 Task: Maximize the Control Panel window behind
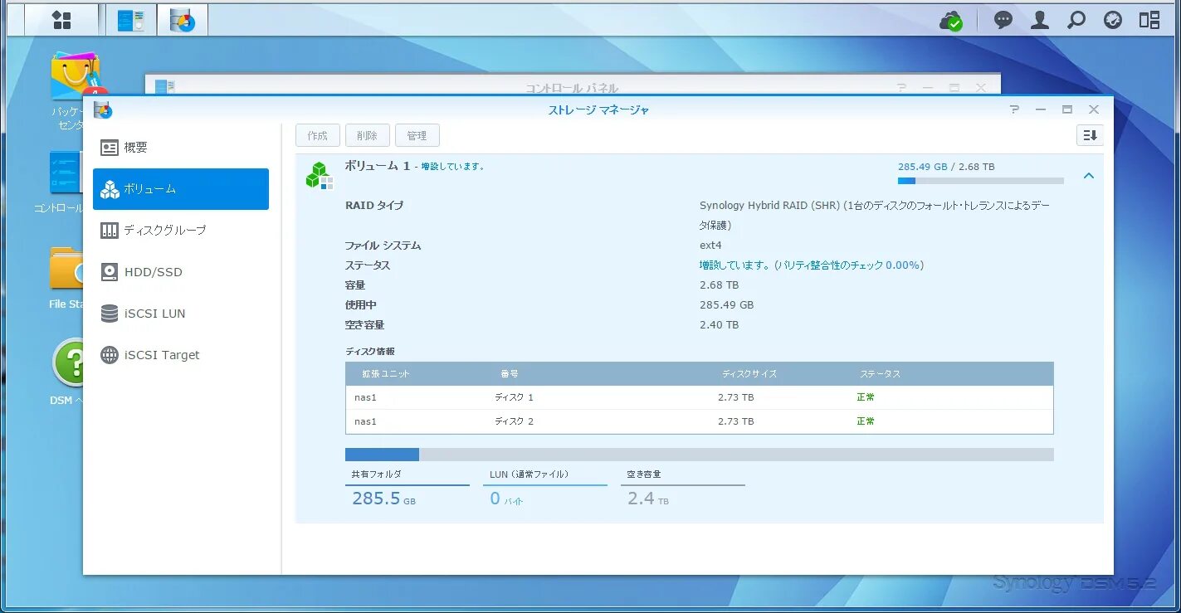click(x=954, y=88)
